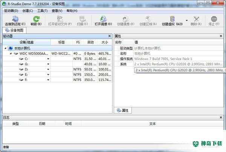
Task: Click the Create Image toolbar icon
Action: pos(126,19)
